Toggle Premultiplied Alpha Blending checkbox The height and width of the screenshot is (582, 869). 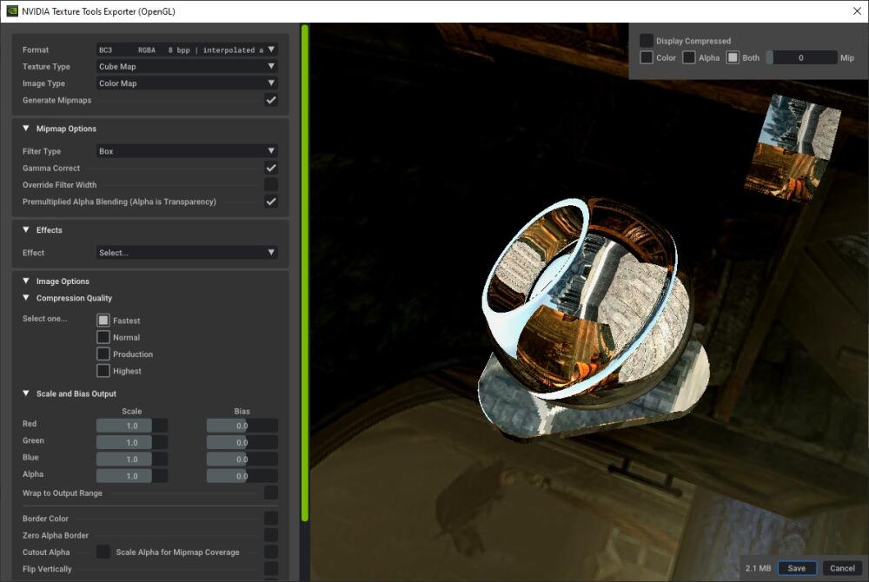point(271,202)
